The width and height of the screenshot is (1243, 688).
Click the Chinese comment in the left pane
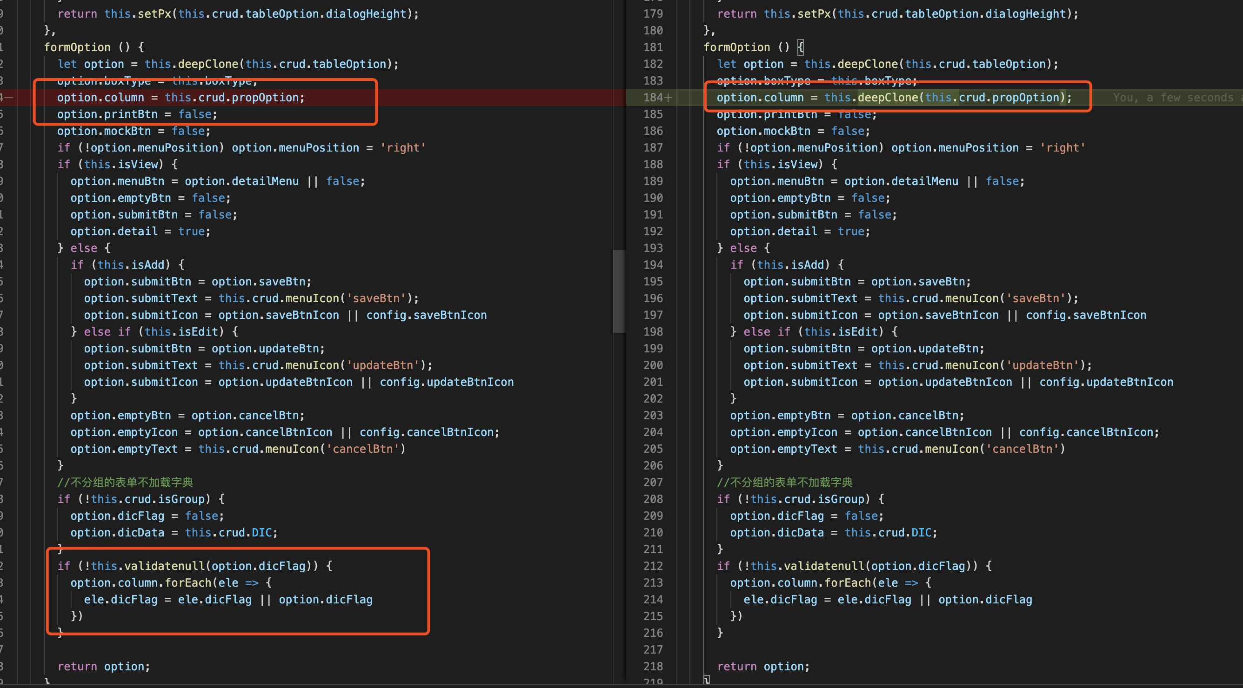click(x=125, y=483)
